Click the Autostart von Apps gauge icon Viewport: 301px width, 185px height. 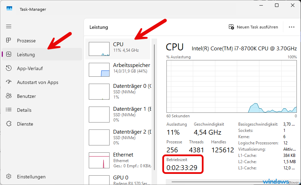click(9, 82)
